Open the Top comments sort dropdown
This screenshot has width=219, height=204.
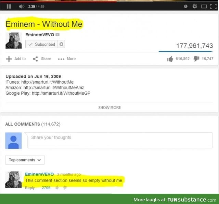click(x=25, y=160)
